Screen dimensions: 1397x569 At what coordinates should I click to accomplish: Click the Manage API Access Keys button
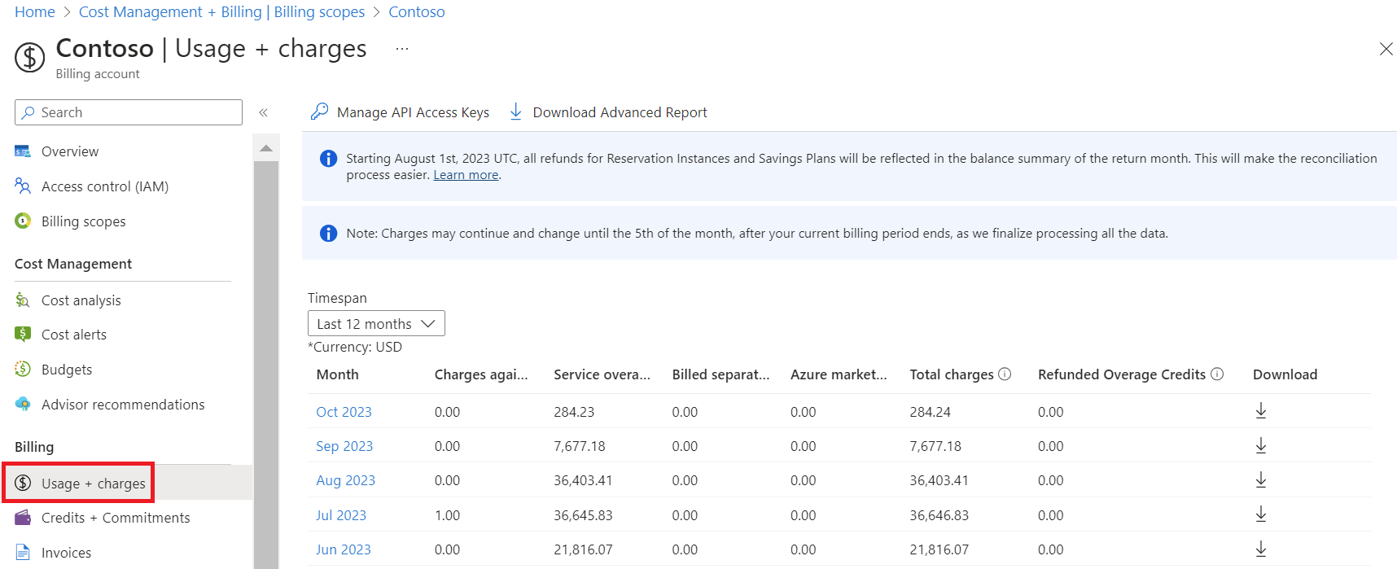click(x=401, y=112)
